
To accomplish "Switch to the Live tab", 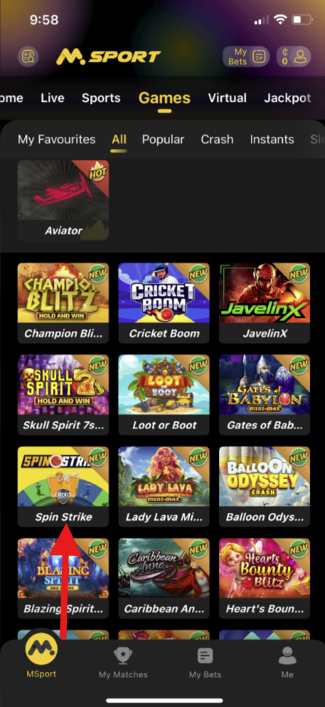I will (x=52, y=98).
